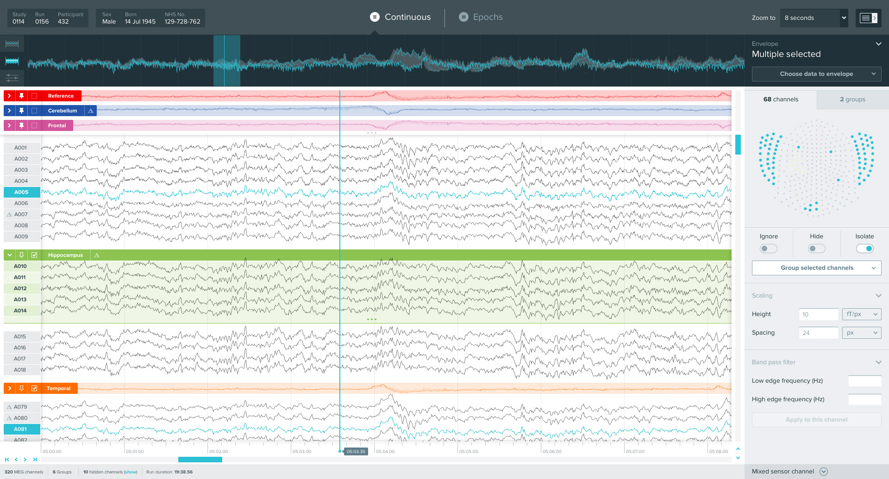Click the vertical channel scrollbar thumb
Image resolution: width=889 pixels, height=479 pixels.
pos(738,144)
